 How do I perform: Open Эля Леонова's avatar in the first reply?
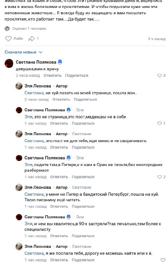tap(19, 86)
